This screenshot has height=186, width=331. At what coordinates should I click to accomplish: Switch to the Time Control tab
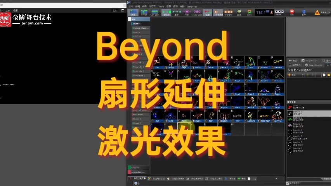point(314,65)
